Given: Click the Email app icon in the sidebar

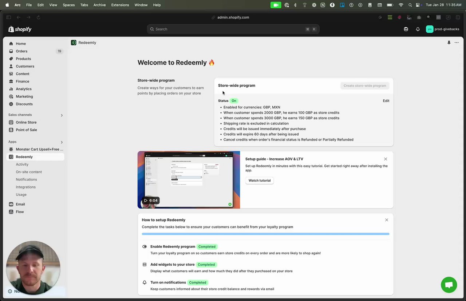Looking at the screenshot, I should (11, 204).
